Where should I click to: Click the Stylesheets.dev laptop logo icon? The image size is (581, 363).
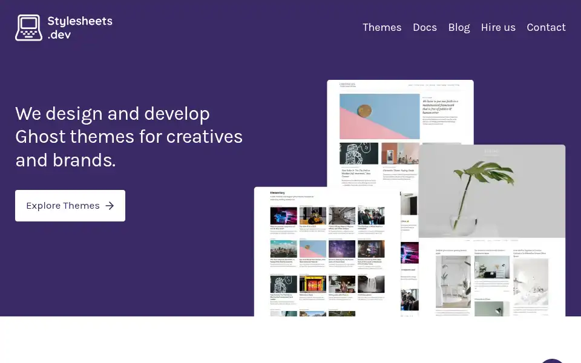pyautogui.click(x=28, y=28)
